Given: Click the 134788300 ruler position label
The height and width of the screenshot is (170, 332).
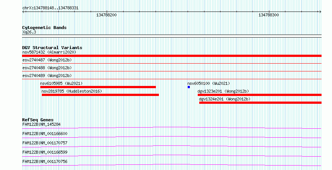Looking at the screenshot, I should pos(269,15).
